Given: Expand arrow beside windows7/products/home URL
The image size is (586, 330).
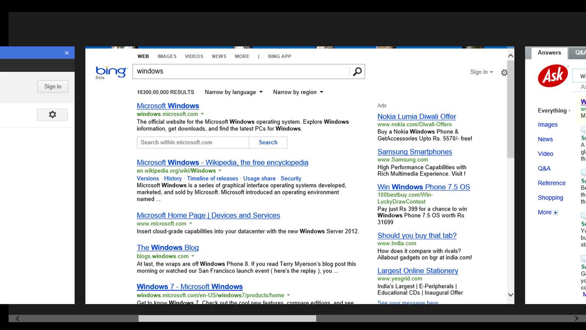Looking at the screenshot, I should (288, 295).
